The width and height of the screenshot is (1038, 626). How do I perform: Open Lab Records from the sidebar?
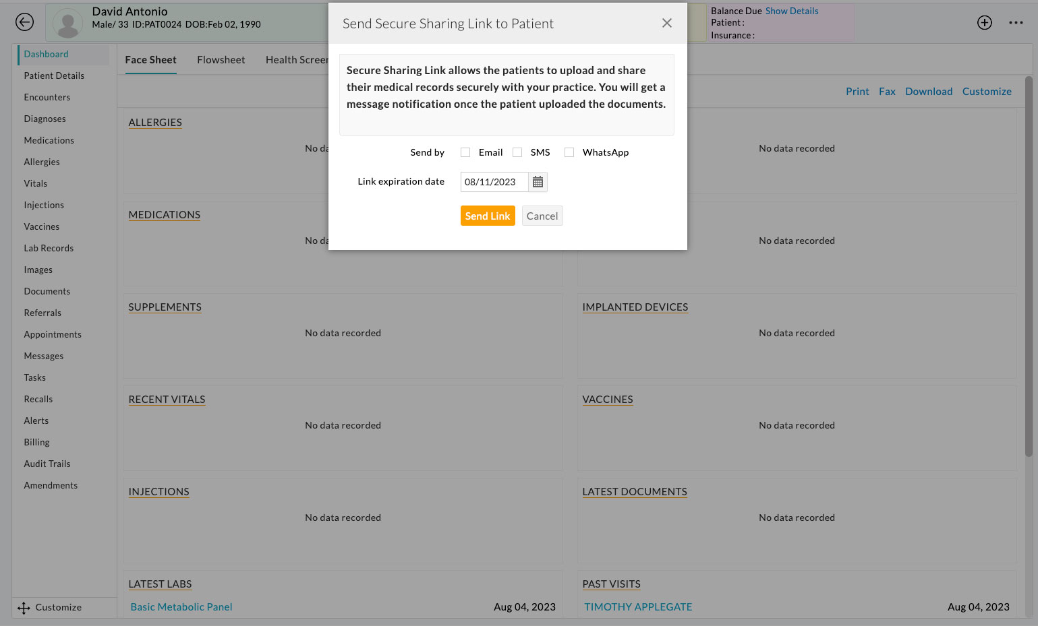48,248
